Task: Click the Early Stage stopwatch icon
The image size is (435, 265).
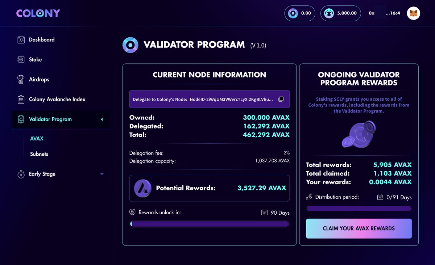Action: (21, 174)
